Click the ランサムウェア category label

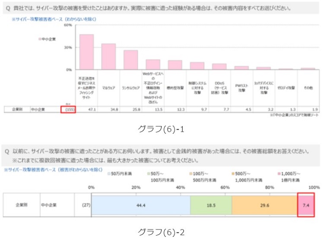(131, 88)
